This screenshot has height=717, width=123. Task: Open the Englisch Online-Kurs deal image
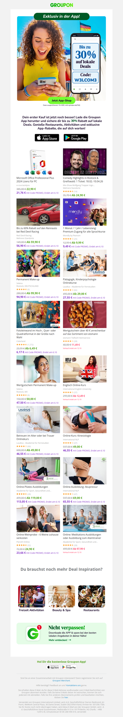85,369
